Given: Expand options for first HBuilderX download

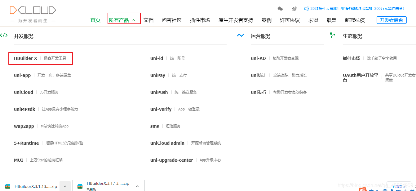Looking at the screenshot, I should pos(65,186).
